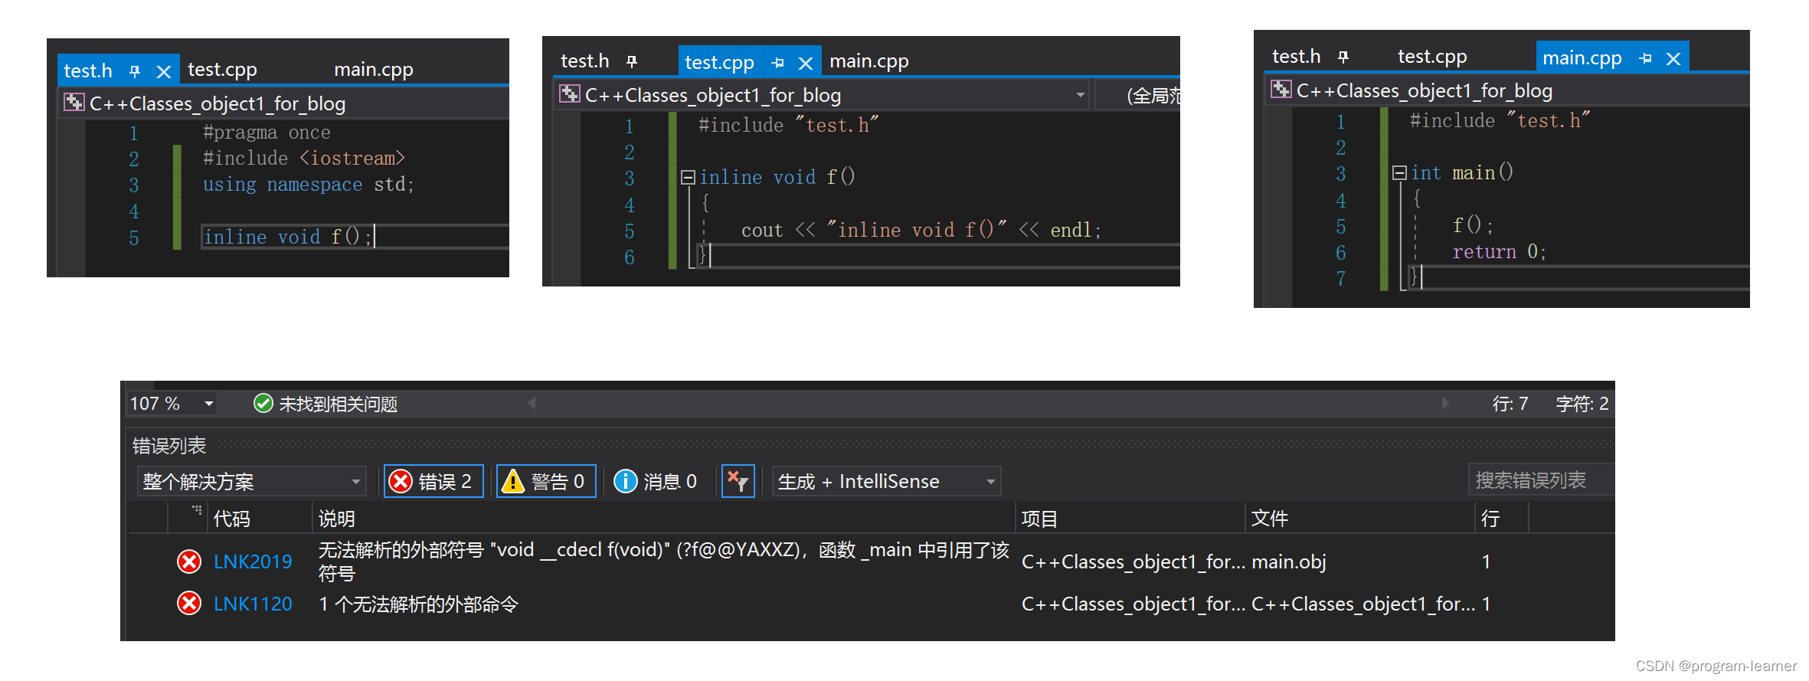Click the green no-issues-found checkmark icon
Image resolution: width=1809 pixels, height=681 pixels.
(x=263, y=403)
